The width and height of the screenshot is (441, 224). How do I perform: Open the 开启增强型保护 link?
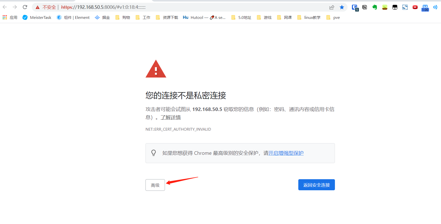coord(286,153)
